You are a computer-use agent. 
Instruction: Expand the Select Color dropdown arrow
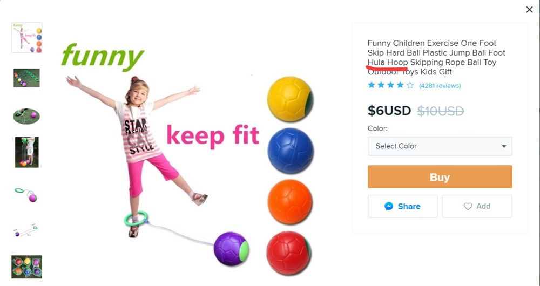point(504,146)
